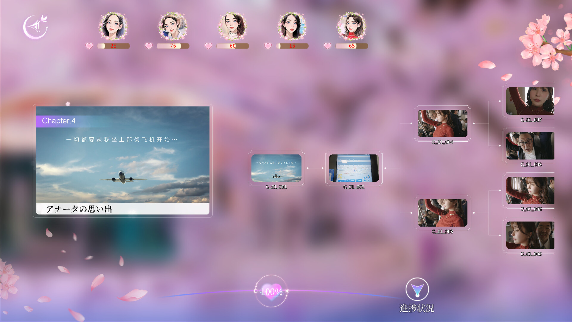Select the C_01_003 train scene node
Image resolution: width=572 pixels, height=322 pixels.
click(x=443, y=212)
